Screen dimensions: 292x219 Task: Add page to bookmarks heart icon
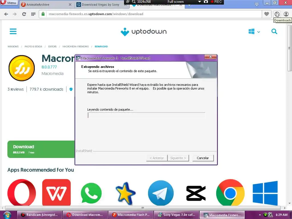click(267, 14)
